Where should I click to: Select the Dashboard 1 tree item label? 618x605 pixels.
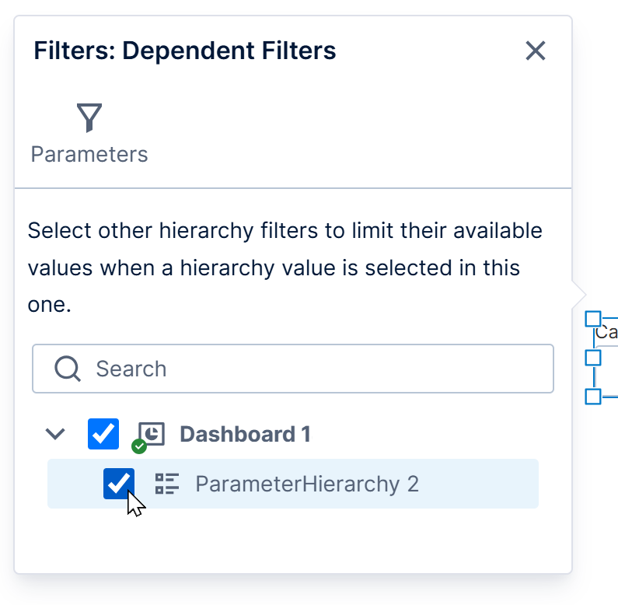click(x=245, y=434)
